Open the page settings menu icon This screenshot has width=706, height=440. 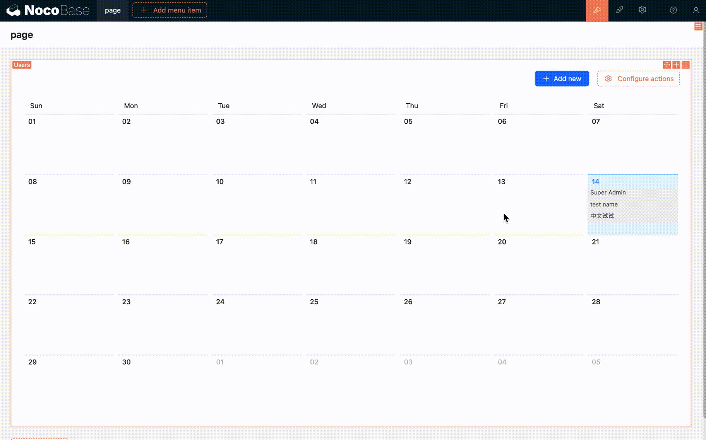698,27
